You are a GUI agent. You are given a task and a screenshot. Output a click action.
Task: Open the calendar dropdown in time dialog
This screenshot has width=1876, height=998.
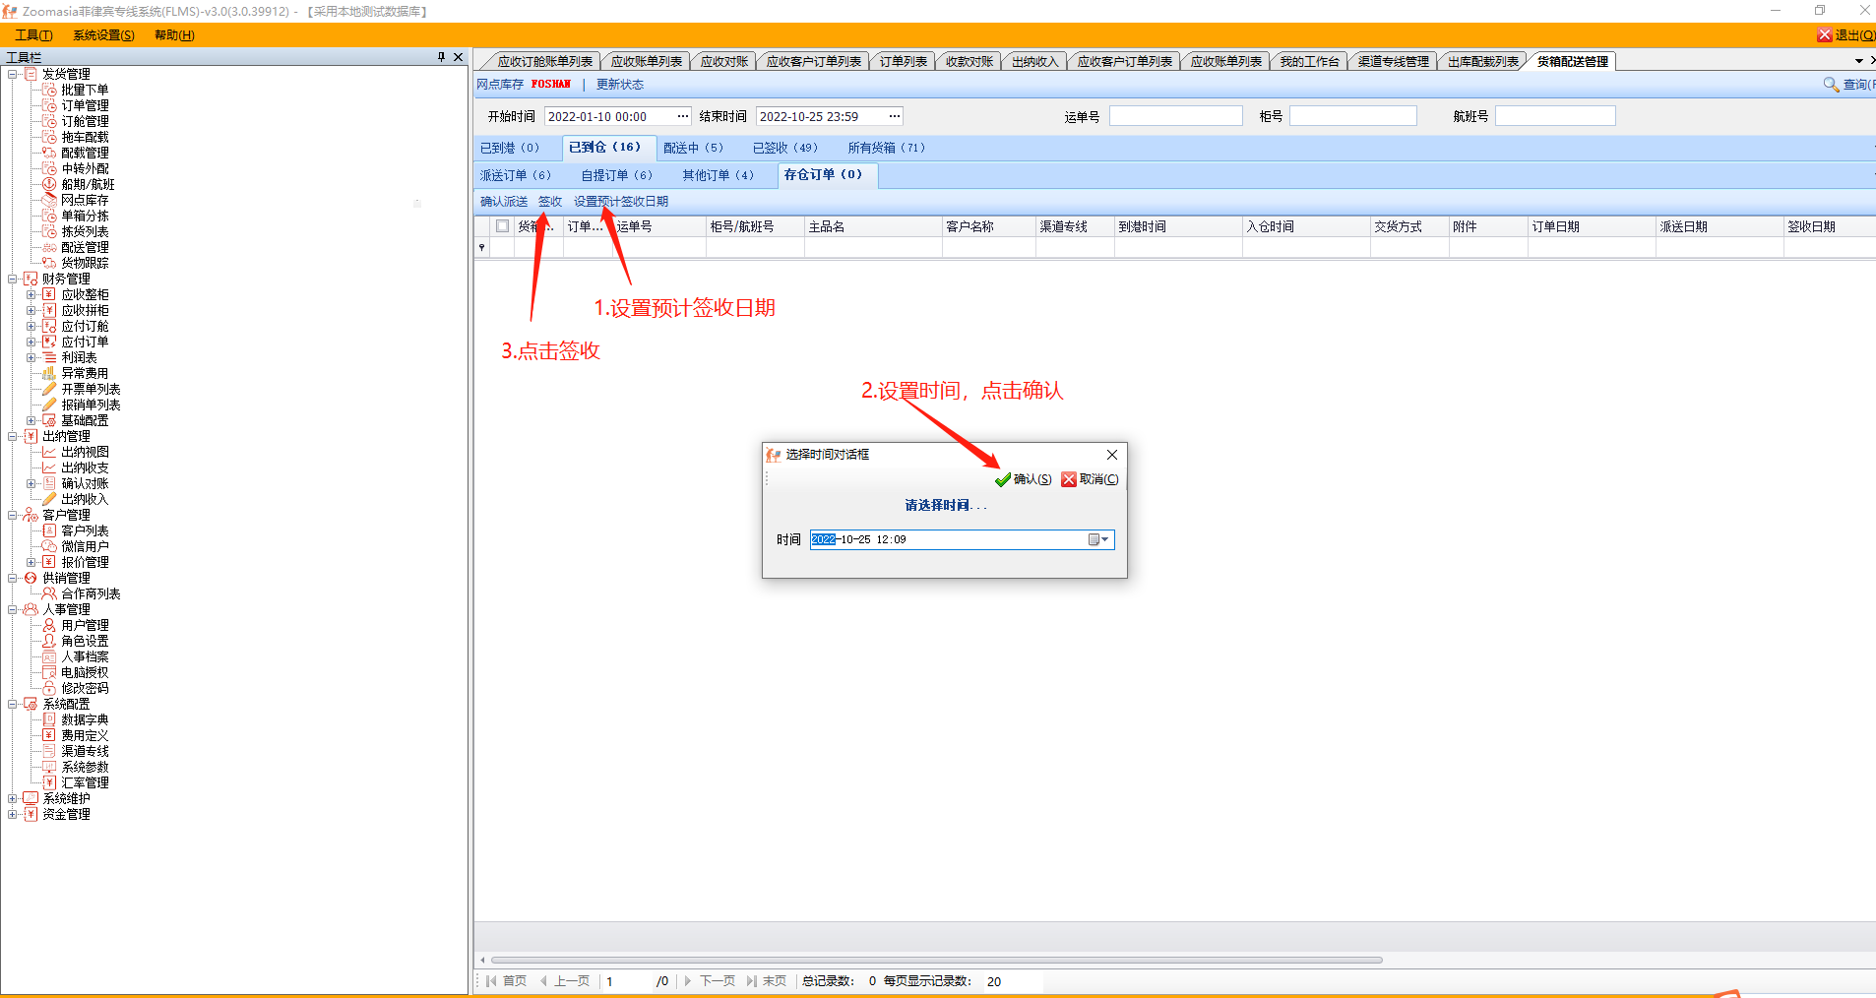1098,539
